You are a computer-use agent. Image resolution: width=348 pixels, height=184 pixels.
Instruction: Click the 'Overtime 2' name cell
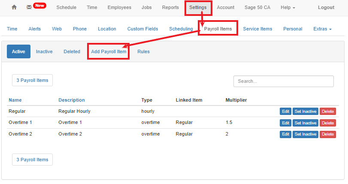[x=20, y=134]
